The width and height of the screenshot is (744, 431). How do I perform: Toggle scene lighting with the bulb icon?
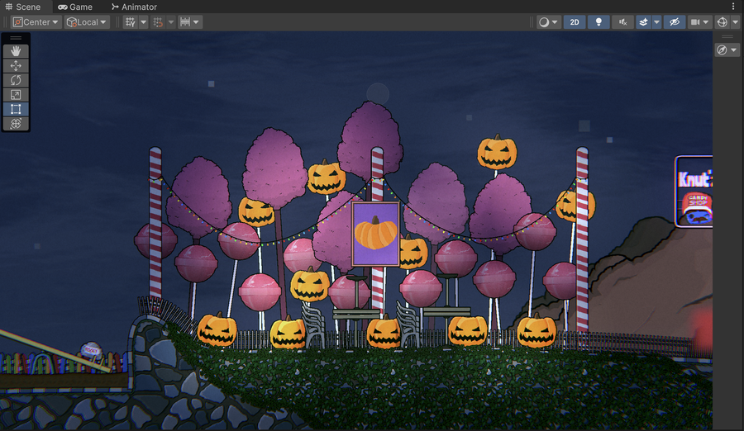pyautogui.click(x=599, y=21)
